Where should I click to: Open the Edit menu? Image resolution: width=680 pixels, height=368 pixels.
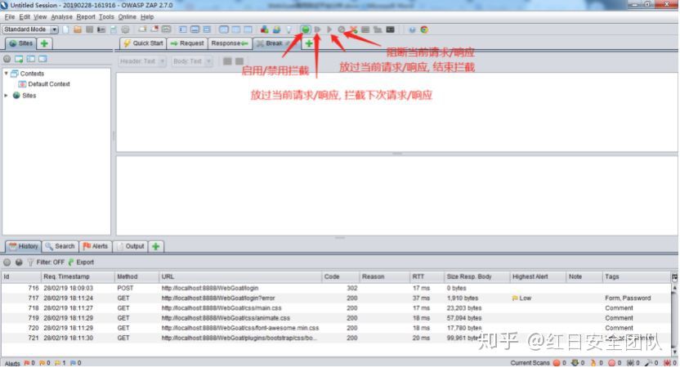pyautogui.click(x=25, y=17)
